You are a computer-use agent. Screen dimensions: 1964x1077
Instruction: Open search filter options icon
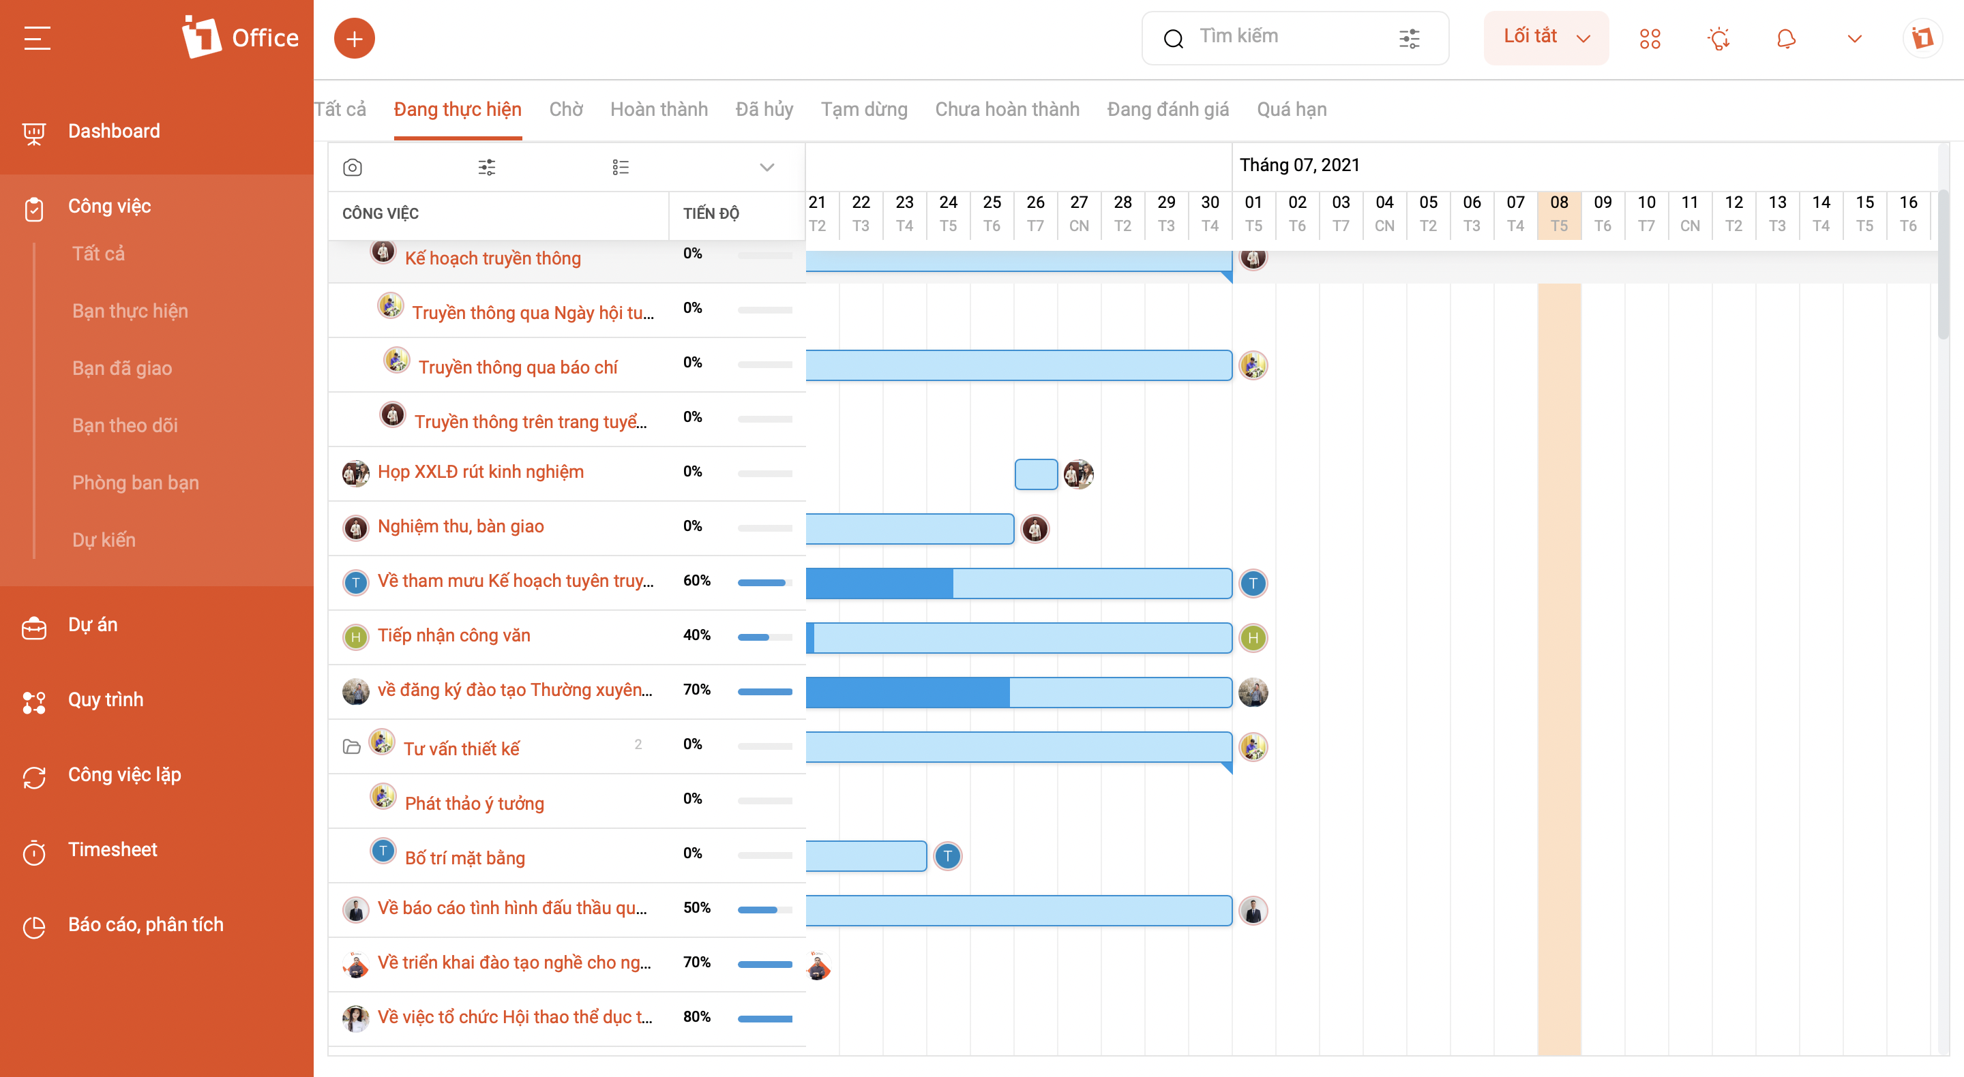[x=1409, y=38]
